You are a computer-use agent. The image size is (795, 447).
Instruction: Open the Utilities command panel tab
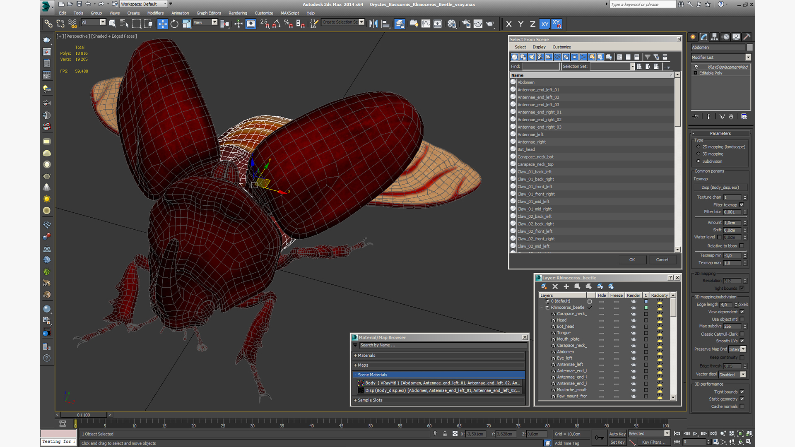pyautogui.click(x=747, y=37)
